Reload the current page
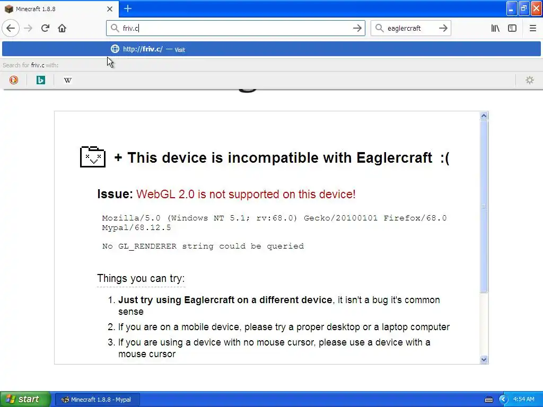543x407 pixels. click(x=45, y=28)
